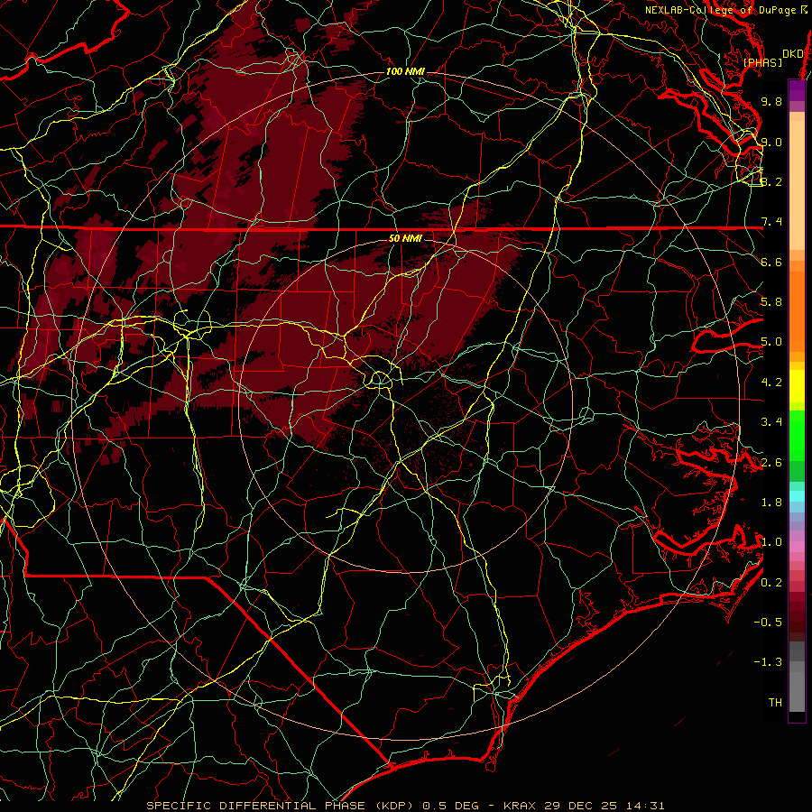Click the TH threshold label
Screen dimensions: 812x812
pyautogui.click(x=775, y=703)
